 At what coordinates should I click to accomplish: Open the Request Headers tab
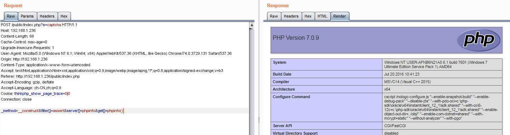[x=47, y=16]
